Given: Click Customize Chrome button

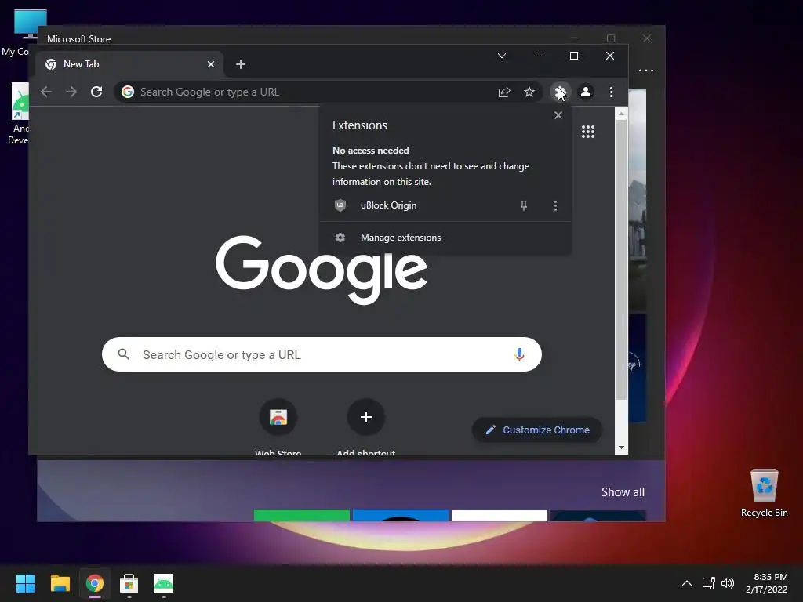Looking at the screenshot, I should (x=537, y=430).
